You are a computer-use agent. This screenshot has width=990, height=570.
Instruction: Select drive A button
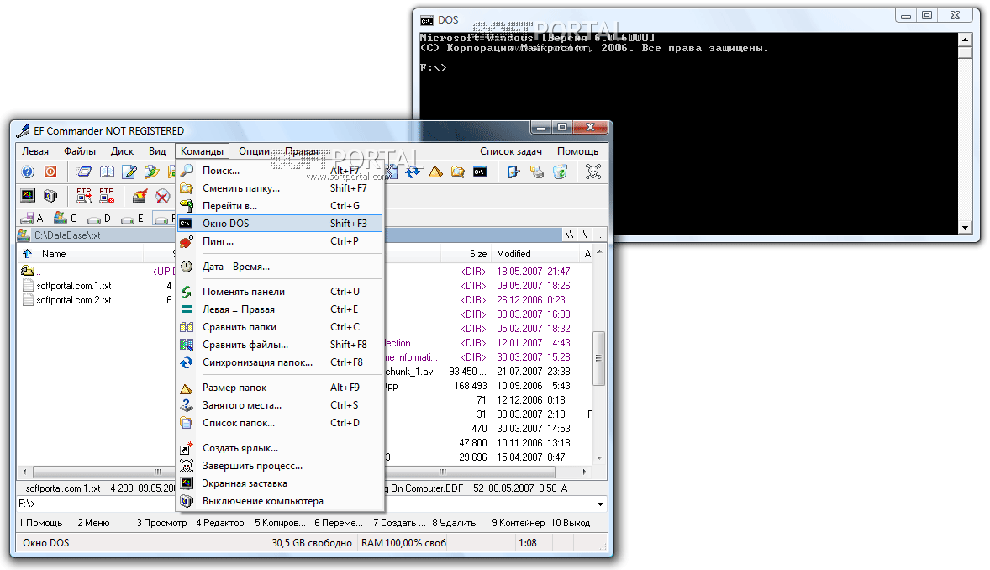coord(32,218)
